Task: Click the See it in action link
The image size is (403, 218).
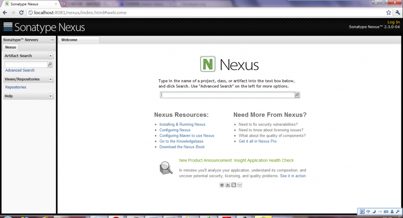Action: click(x=293, y=176)
